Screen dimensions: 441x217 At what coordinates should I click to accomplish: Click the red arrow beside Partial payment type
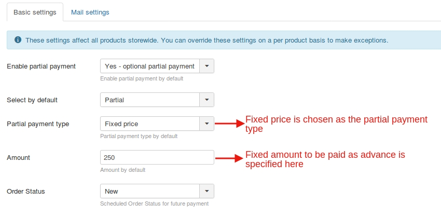coord(229,124)
